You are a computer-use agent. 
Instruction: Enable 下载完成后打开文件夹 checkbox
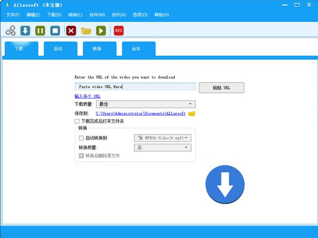point(77,121)
